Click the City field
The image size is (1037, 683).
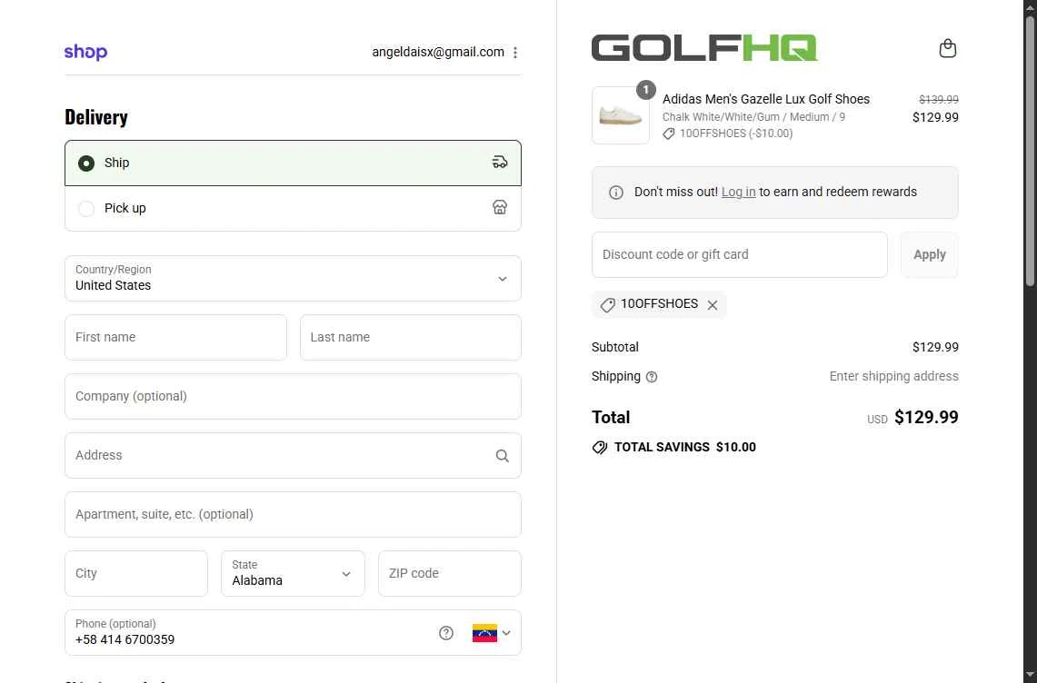click(136, 573)
